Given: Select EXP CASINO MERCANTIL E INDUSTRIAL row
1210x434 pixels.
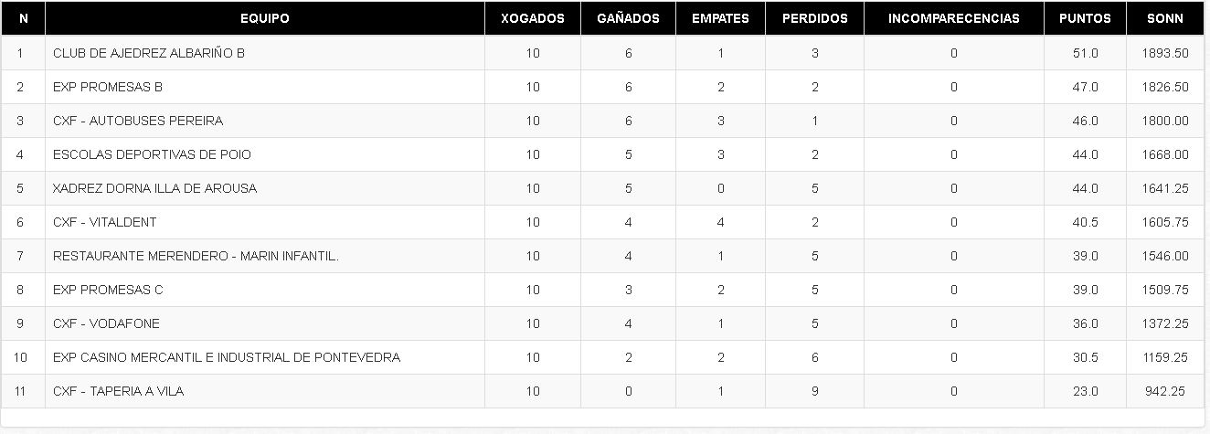Looking at the screenshot, I should pos(602,357).
